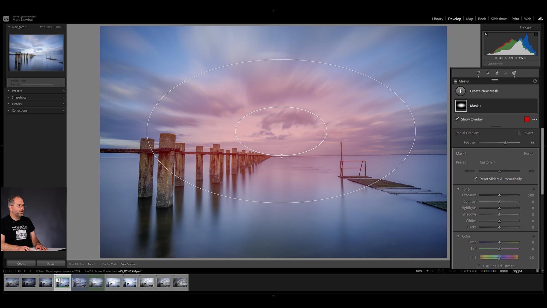
Task: Open the Crop Overlay tool
Action: coord(487,73)
